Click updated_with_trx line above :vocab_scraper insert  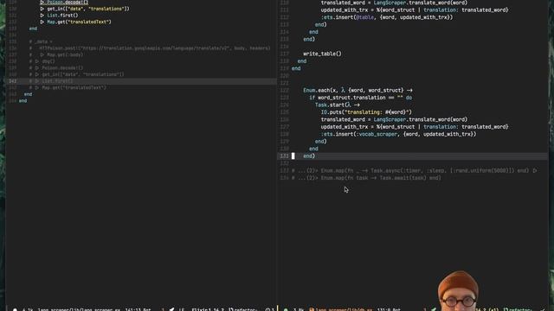(415, 127)
